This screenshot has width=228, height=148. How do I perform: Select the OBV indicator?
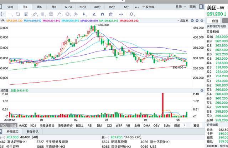156,125
